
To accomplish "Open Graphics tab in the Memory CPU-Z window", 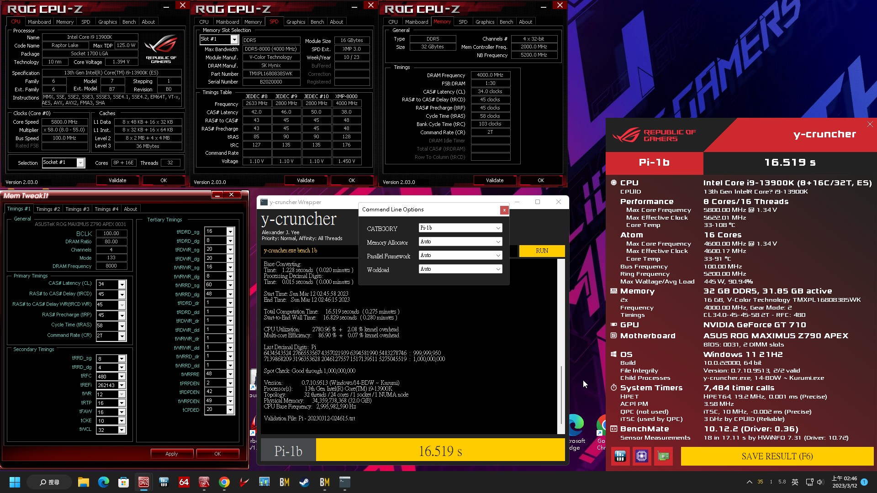I will tap(485, 22).
